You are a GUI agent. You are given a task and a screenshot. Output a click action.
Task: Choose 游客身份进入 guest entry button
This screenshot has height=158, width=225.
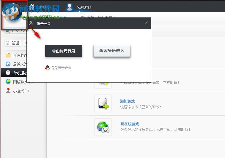click(x=112, y=51)
